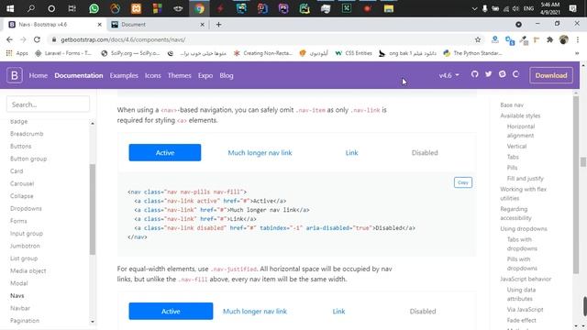Open Navbar in sidebar
Image resolution: width=587 pixels, height=330 pixels.
(20, 308)
